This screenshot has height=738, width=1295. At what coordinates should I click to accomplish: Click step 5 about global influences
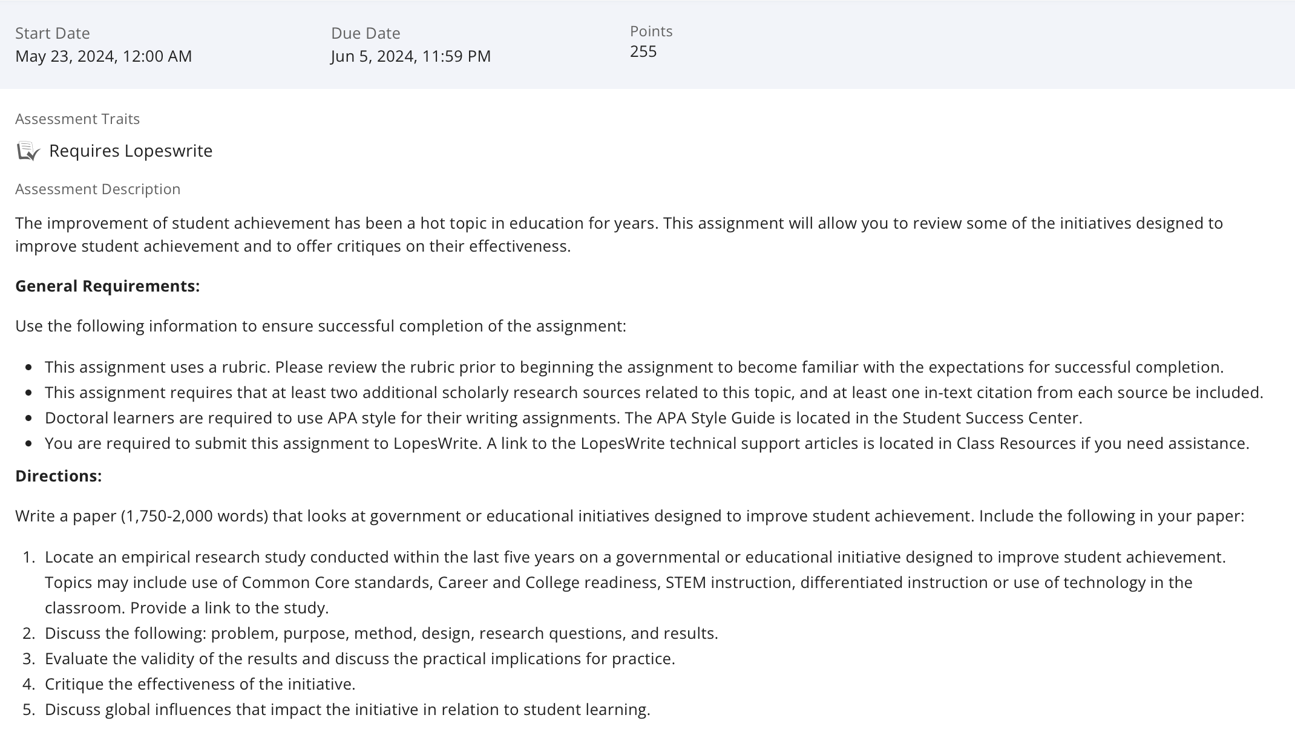[347, 710]
